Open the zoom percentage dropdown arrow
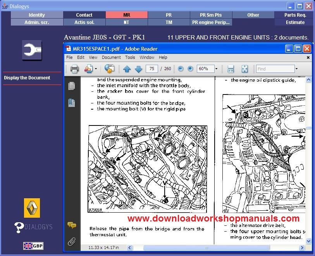Viewport: 315px width, 256px height. [x=216, y=69]
